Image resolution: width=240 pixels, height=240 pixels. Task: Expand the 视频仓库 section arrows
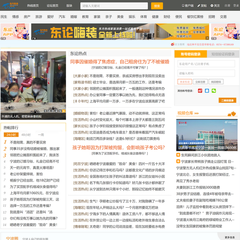(197, 113)
